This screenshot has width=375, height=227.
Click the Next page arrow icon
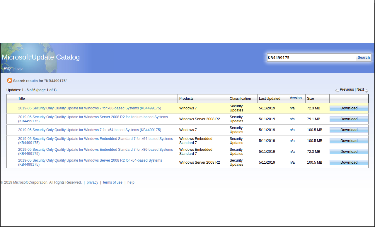367,91
